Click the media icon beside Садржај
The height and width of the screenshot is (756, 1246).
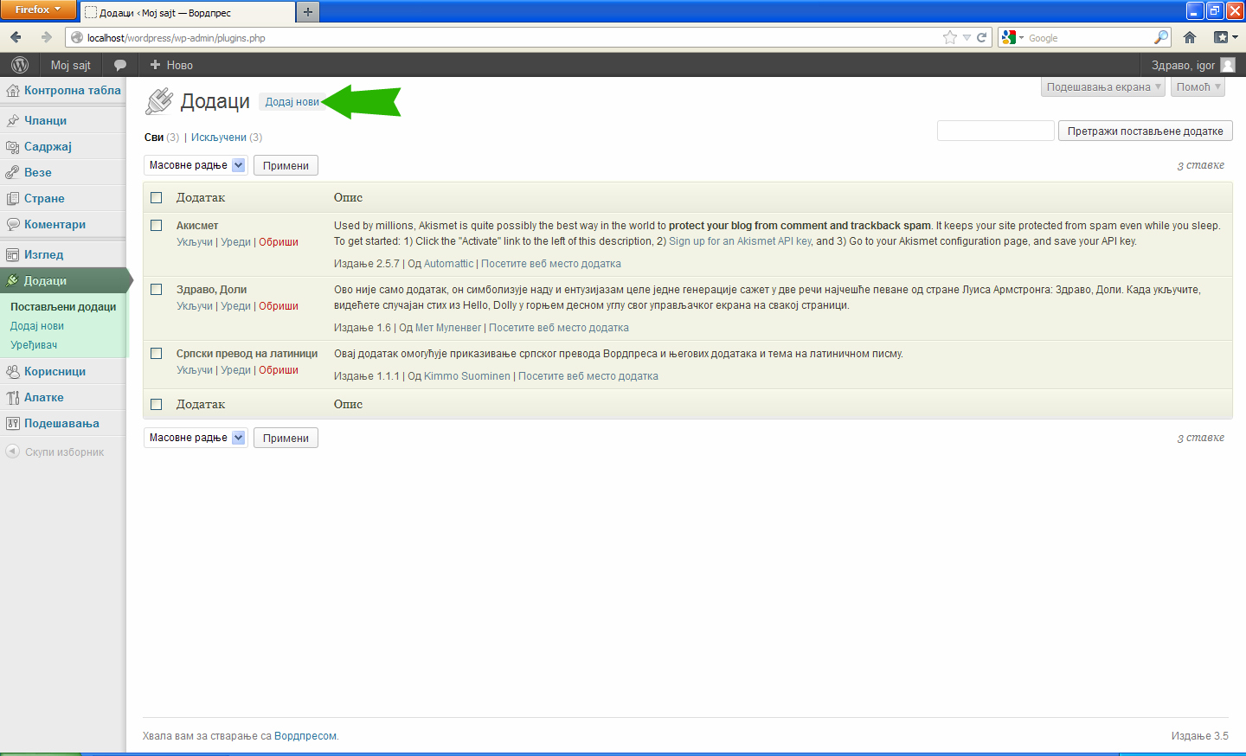(x=12, y=147)
